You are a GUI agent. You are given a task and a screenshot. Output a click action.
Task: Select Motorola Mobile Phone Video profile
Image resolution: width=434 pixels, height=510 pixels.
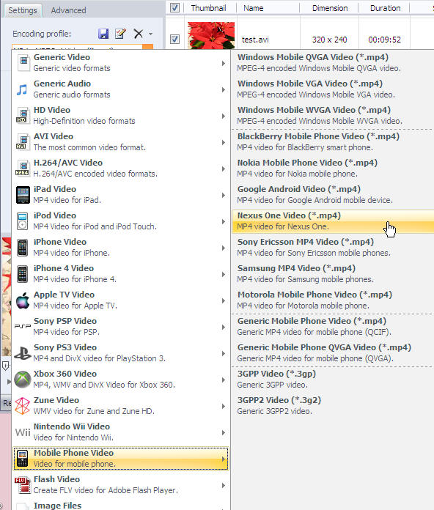pos(333,300)
